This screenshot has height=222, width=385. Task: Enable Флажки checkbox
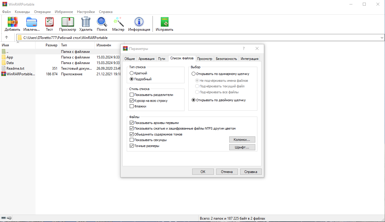[132, 106]
